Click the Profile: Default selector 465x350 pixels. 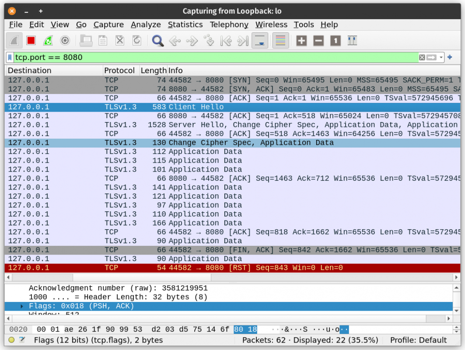[418, 340]
